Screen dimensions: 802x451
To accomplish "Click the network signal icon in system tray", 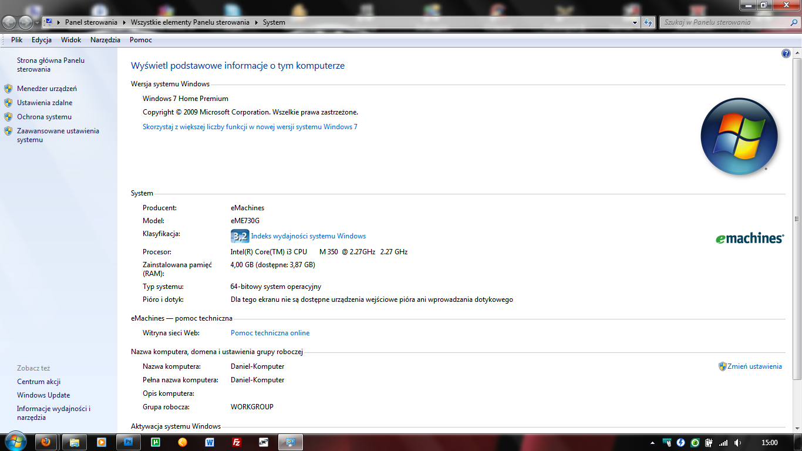I will (x=723, y=443).
